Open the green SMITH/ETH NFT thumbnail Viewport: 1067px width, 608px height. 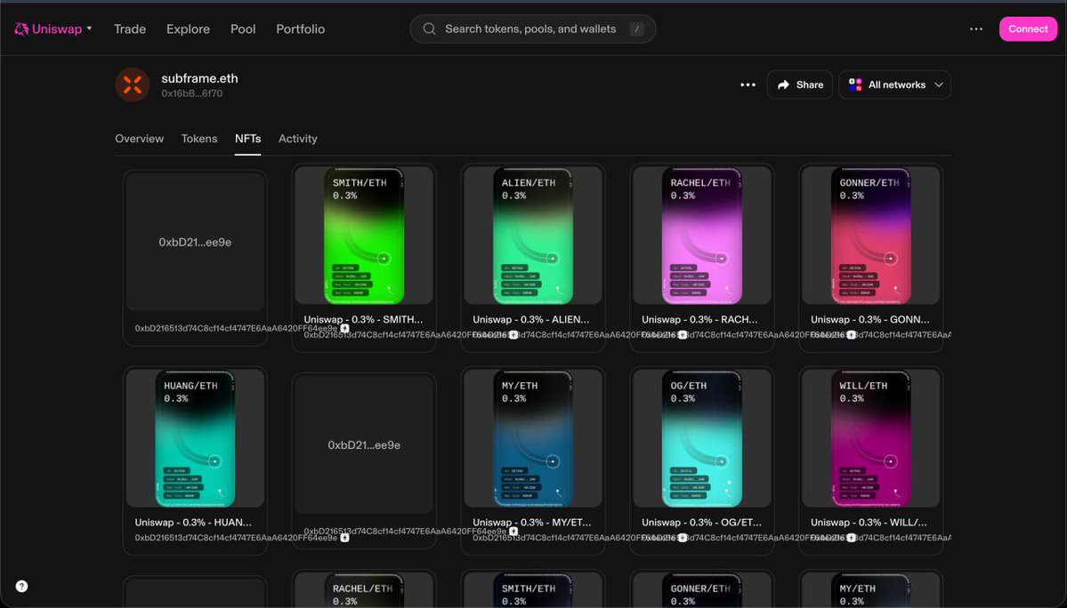pyautogui.click(x=364, y=236)
